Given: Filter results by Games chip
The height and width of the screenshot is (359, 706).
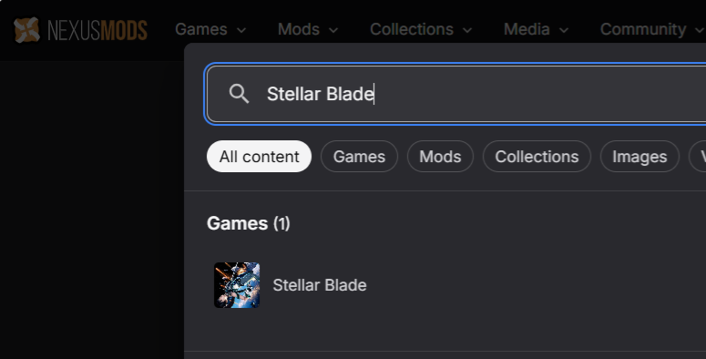Looking at the screenshot, I should pyautogui.click(x=359, y=157).
